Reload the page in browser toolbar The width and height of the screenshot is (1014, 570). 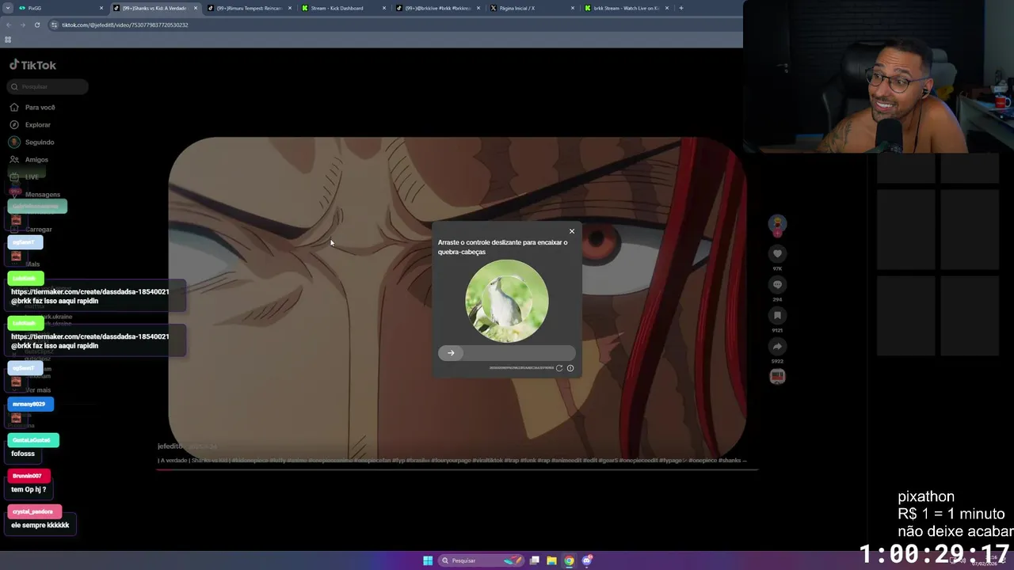37,25
